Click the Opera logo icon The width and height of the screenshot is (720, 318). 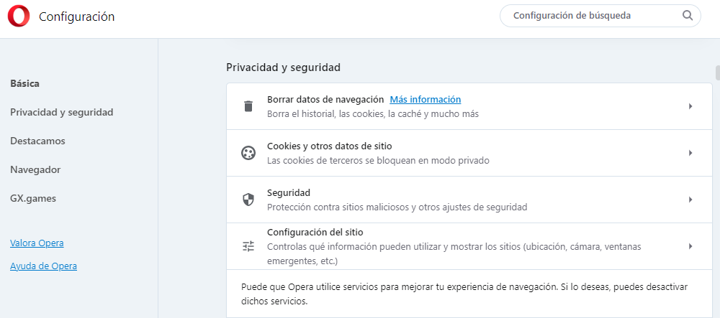coord(19,17)
